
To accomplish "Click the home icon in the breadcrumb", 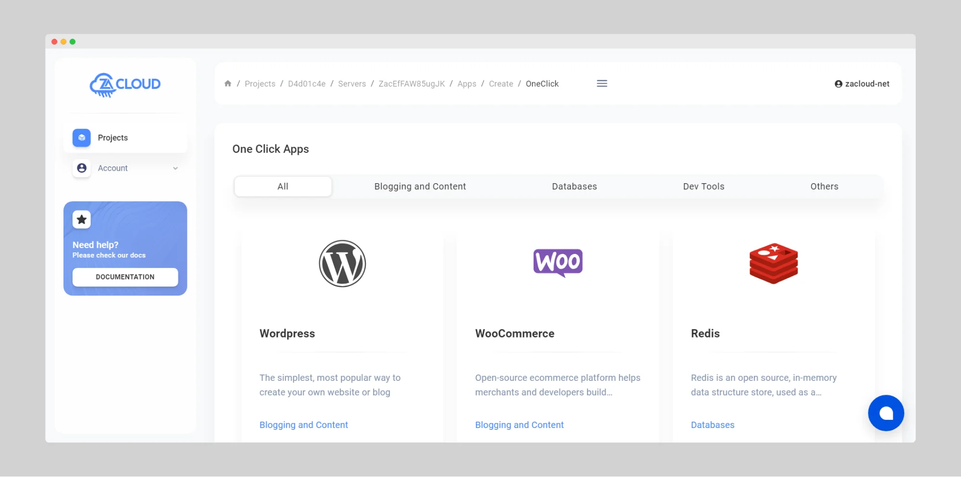I will 227,83.
